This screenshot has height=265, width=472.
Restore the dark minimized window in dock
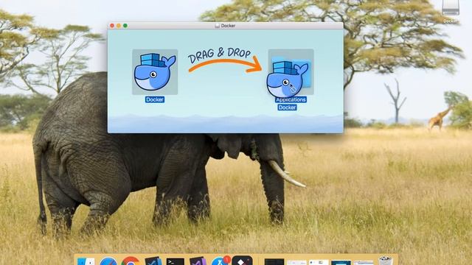click(274, 262)
